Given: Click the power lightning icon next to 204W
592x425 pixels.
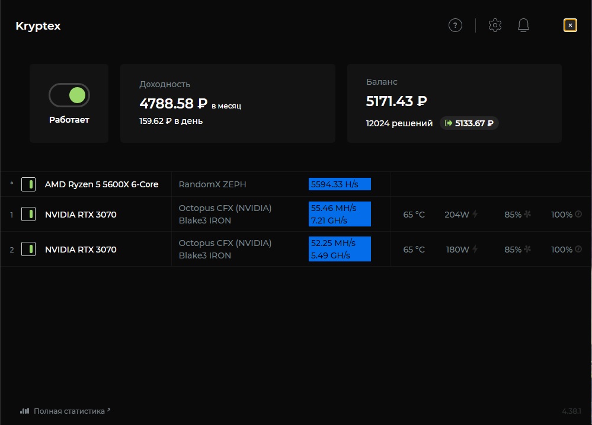Looking at the screenshot, I should tap(475, 215).
